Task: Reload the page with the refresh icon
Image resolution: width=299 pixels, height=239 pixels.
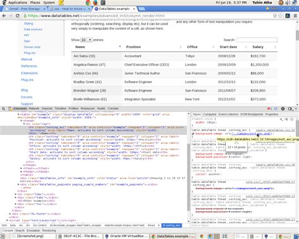Action: (18, 16)
